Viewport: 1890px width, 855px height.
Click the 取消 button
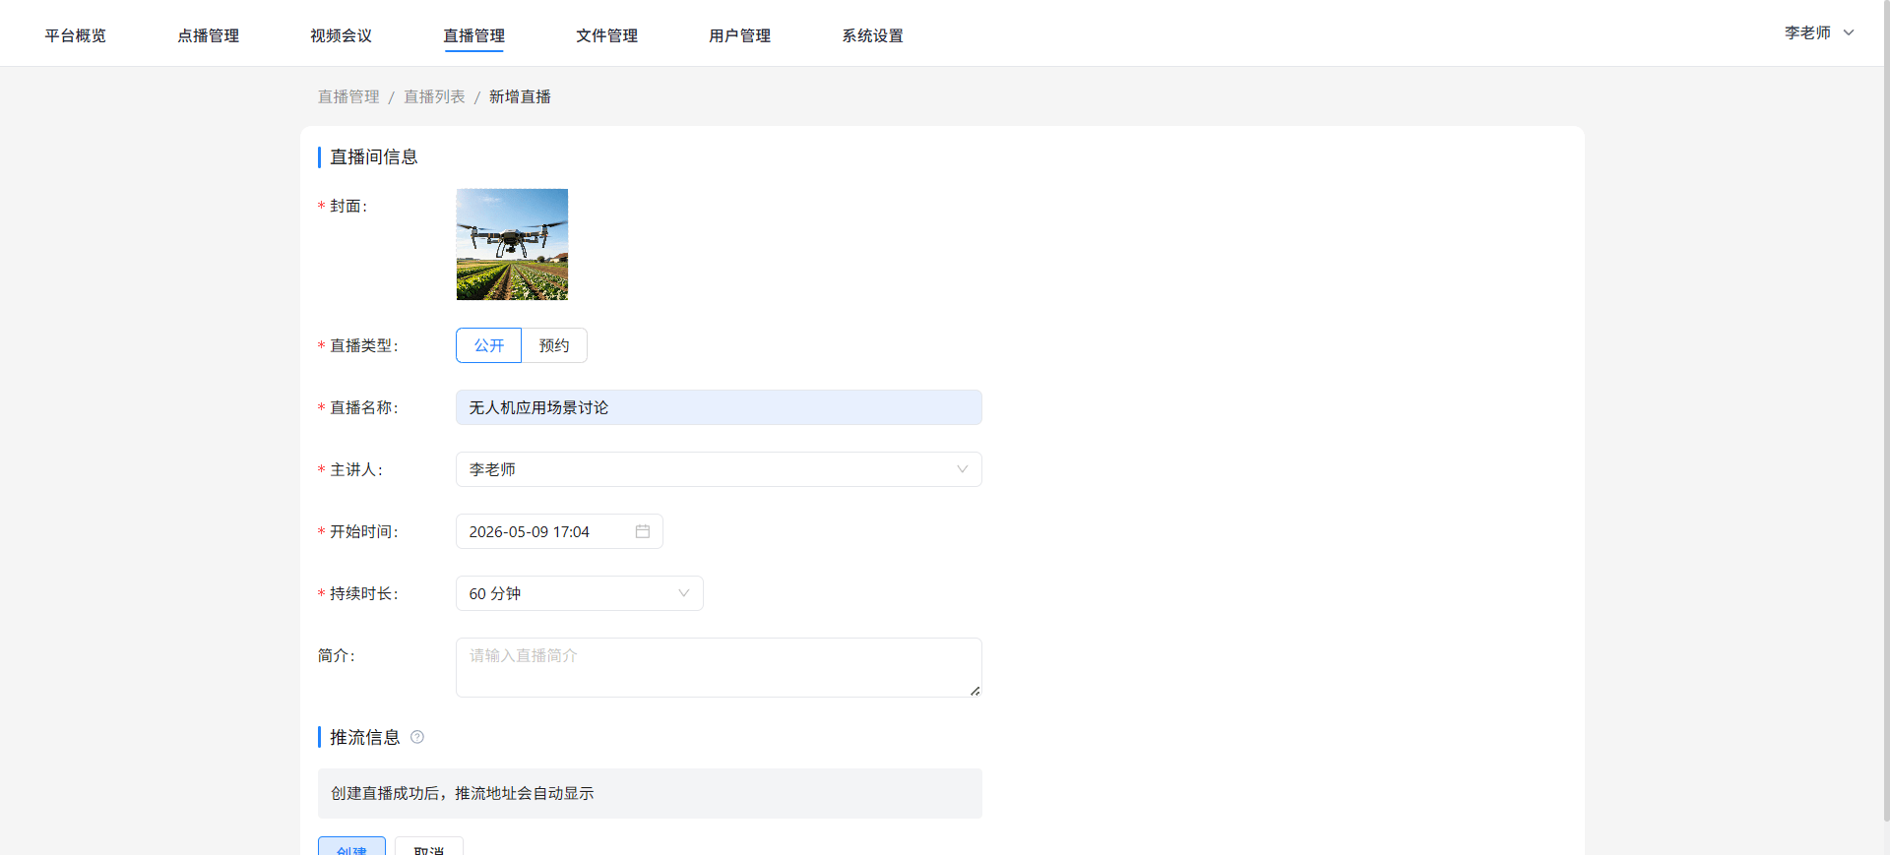[429, 847]
